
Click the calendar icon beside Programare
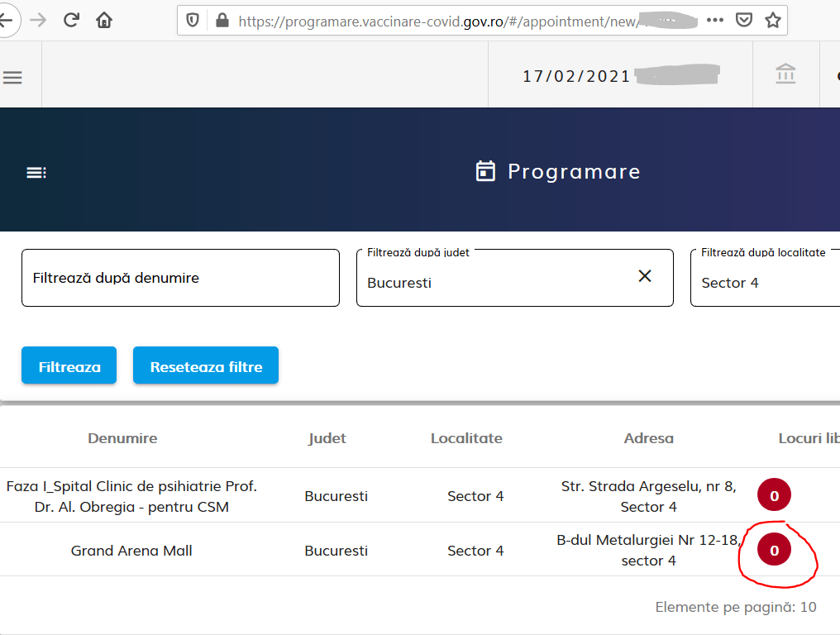[485, 171]
